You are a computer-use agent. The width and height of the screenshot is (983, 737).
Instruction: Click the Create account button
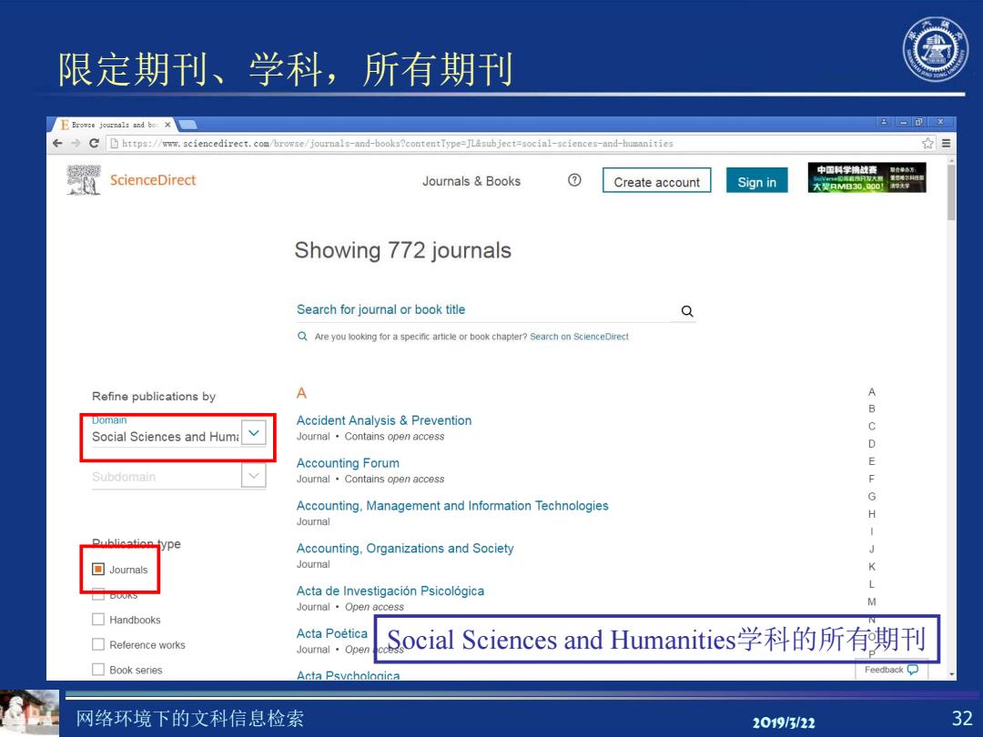click(x=656, y=180)
